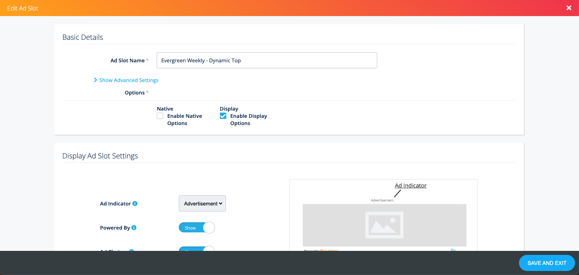The width and height of the screenshot is (579, 275).
Task: Toggle the Powered By Show switch
Action: click(x=196, y=228)
